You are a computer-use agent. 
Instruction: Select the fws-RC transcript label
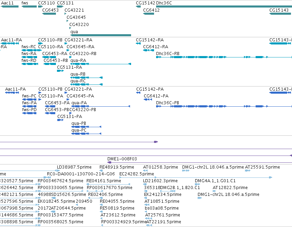pos(29,47)
